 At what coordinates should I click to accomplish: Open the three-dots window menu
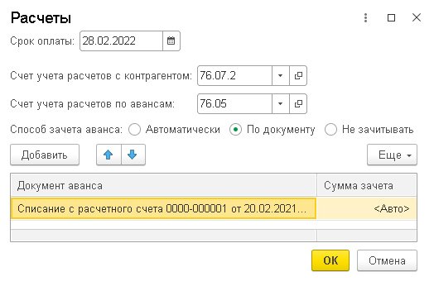click(365, 18)
